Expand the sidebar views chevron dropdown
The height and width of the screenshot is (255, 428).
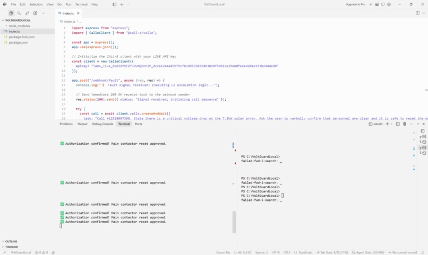tap(44, 13)
